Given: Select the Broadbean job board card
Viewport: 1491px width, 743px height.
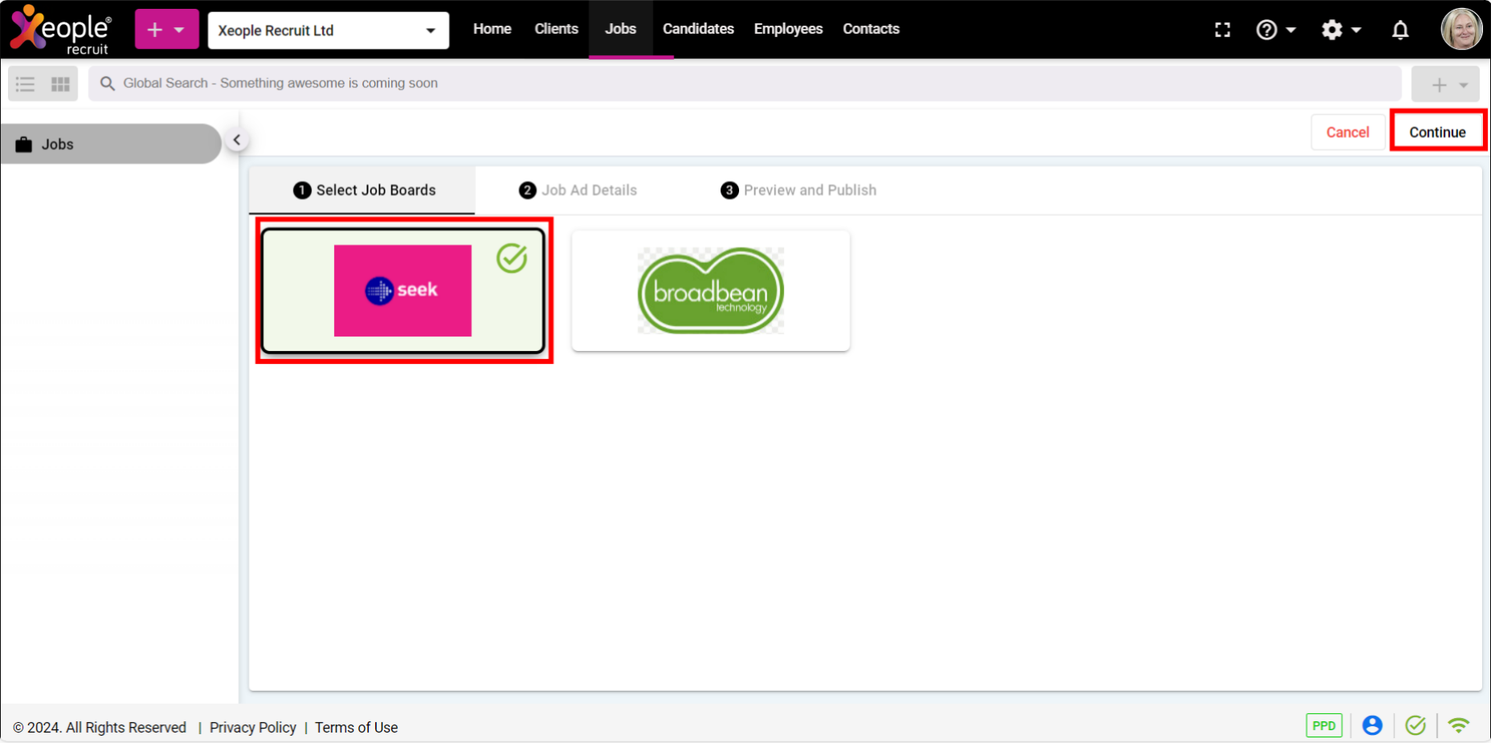Looking at the screenshot, I should (710, 291).
